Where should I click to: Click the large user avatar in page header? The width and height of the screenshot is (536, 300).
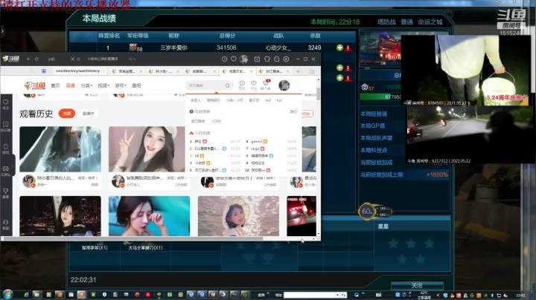pos(284,85)
